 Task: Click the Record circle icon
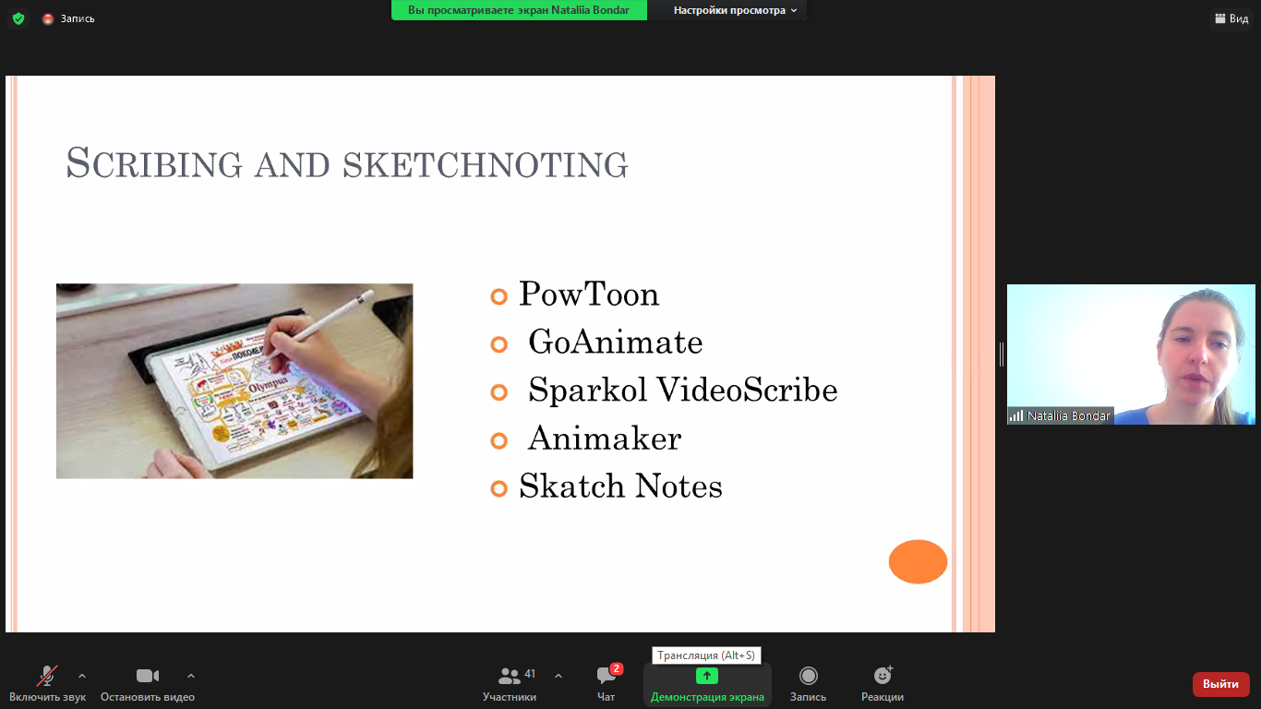coord(808,676)
